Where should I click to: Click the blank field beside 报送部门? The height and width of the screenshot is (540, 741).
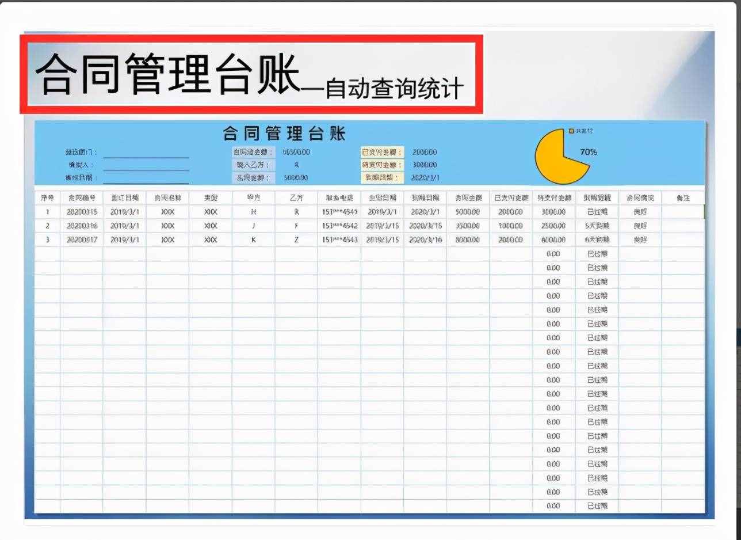click(146, 153)
